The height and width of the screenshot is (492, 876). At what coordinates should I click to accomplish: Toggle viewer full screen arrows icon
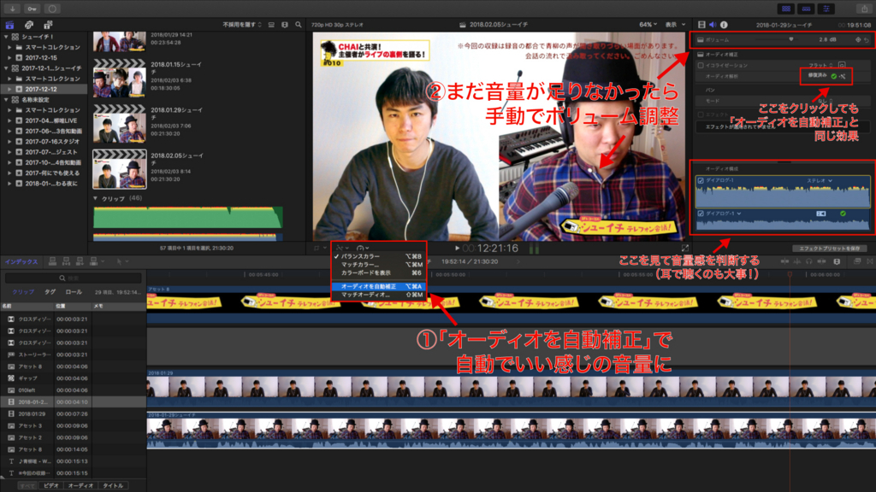[x=685, y=248]
